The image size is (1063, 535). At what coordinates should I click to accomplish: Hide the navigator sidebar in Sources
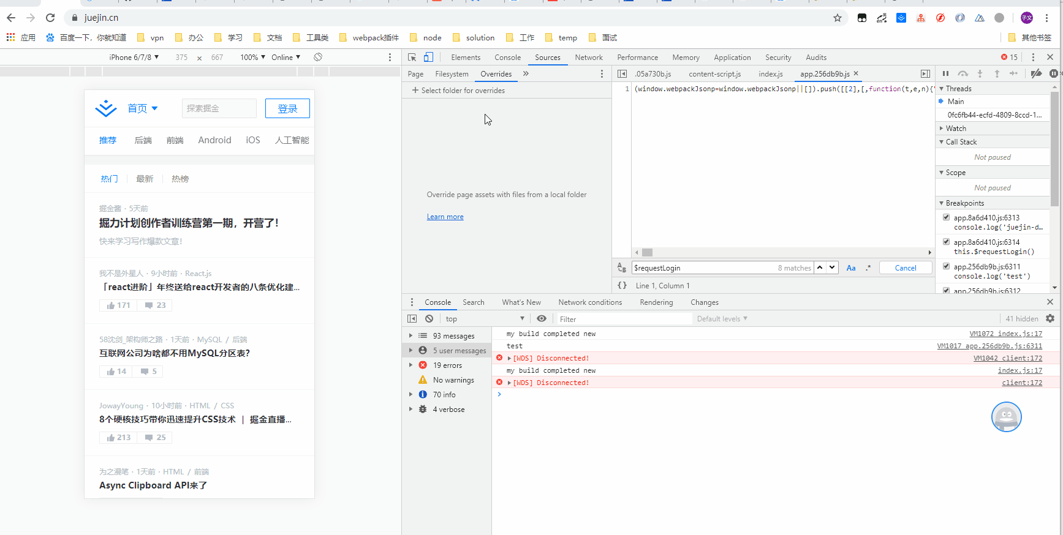[622, 73]
